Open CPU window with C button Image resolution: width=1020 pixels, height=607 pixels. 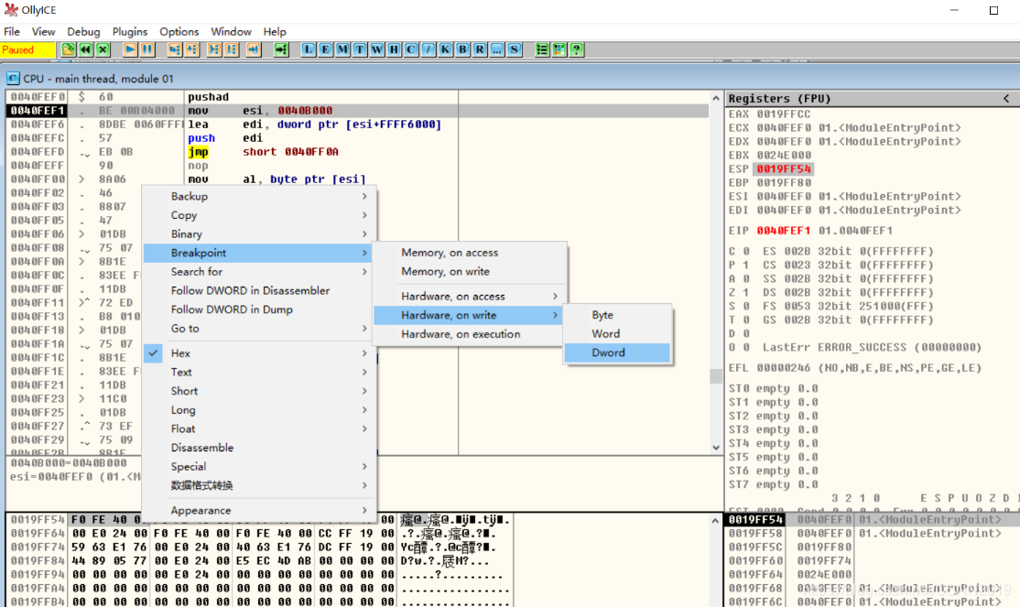click(x=411, y=49)
